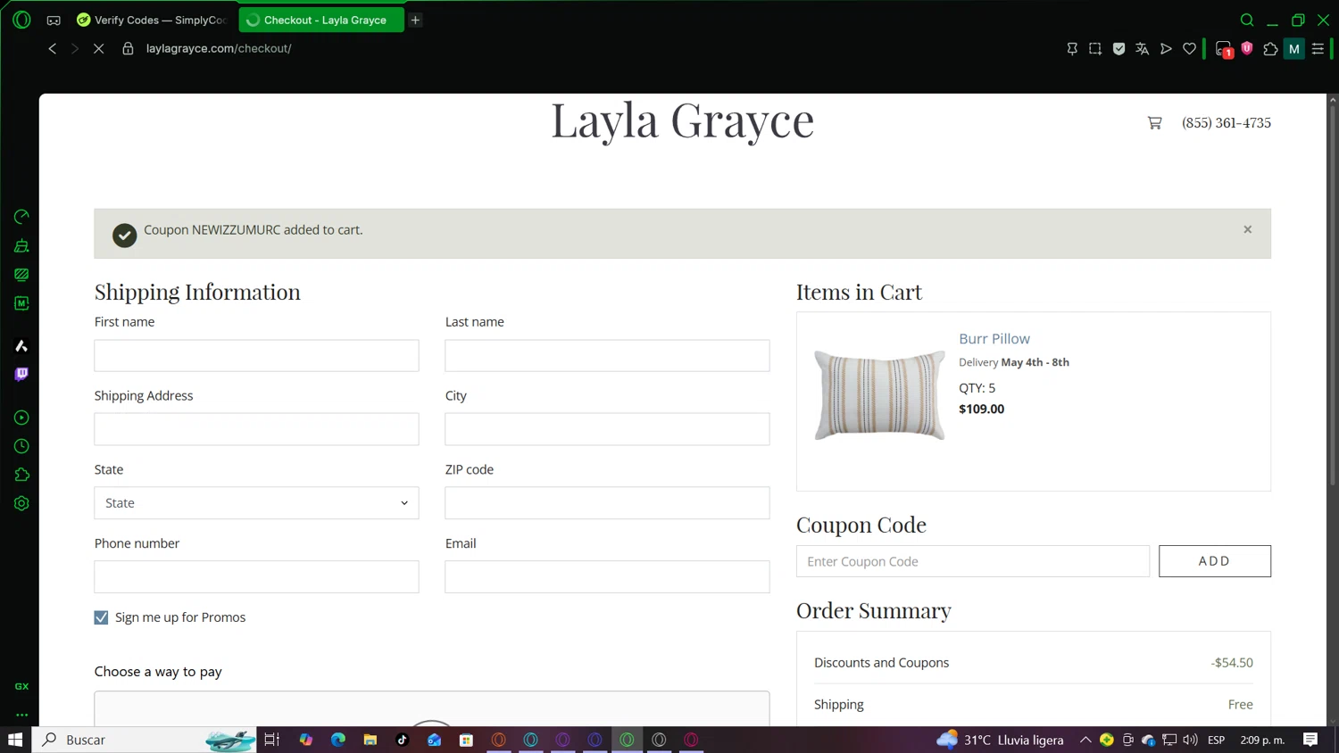The width and height of the screenshot is (1339, 753).
Task: Add page to bookmarks heart icon
Action: (1189, 49)
